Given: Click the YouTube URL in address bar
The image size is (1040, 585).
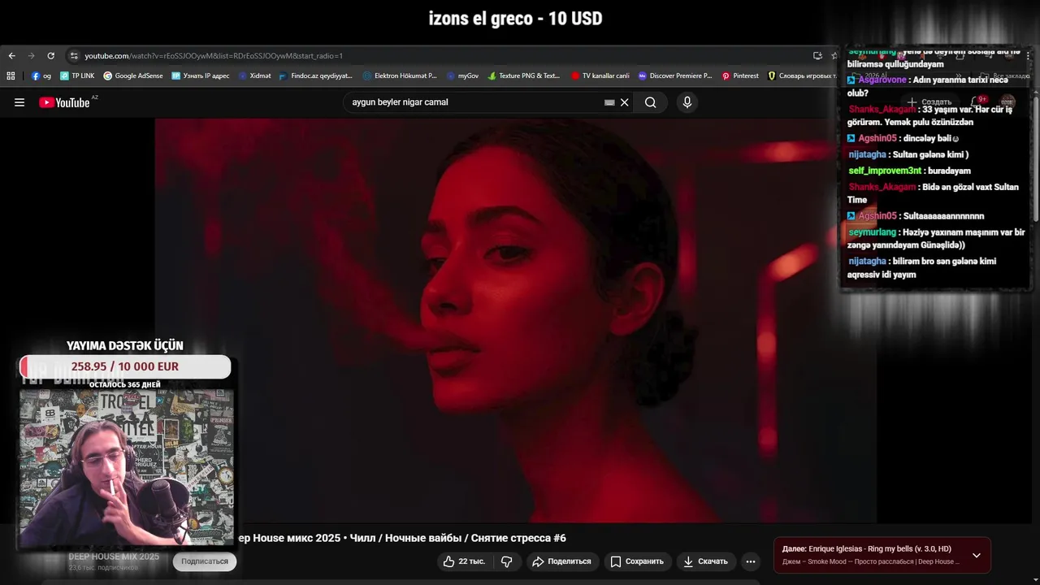Looking at the screenshot, I should (x=214, y=56).
